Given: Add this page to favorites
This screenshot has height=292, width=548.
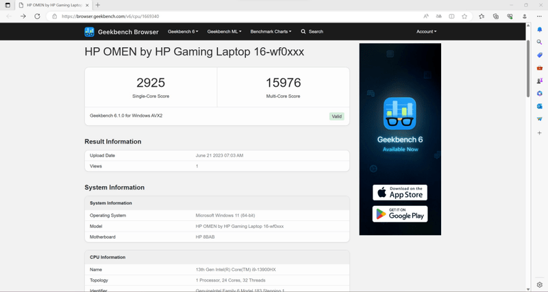Looking at the screenshot, I should (464, 16).
